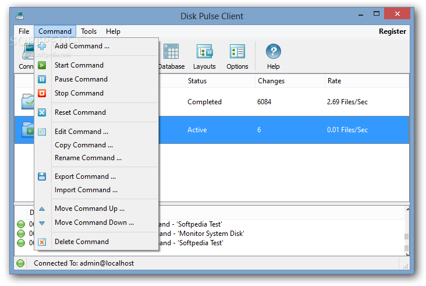Click the Changes column header
This screenshot has width=426, height=286.
click(290, 81)
